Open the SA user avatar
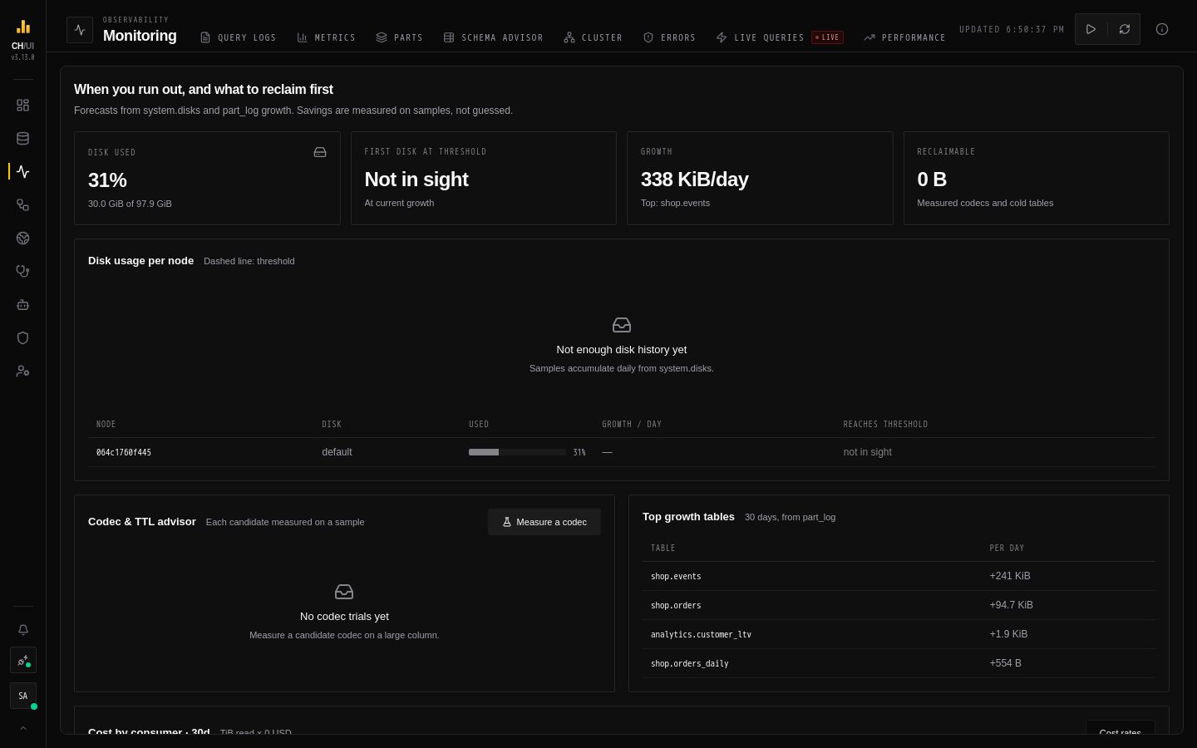This screenshot has width=1197, height=748. pyautogui.click(x=23, y=696)
